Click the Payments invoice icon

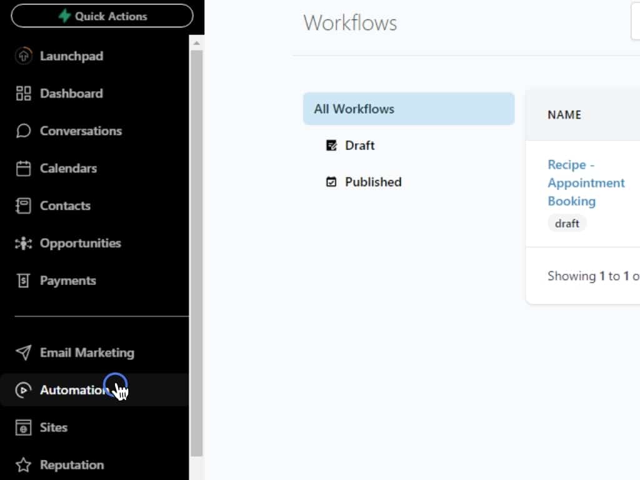23,281
